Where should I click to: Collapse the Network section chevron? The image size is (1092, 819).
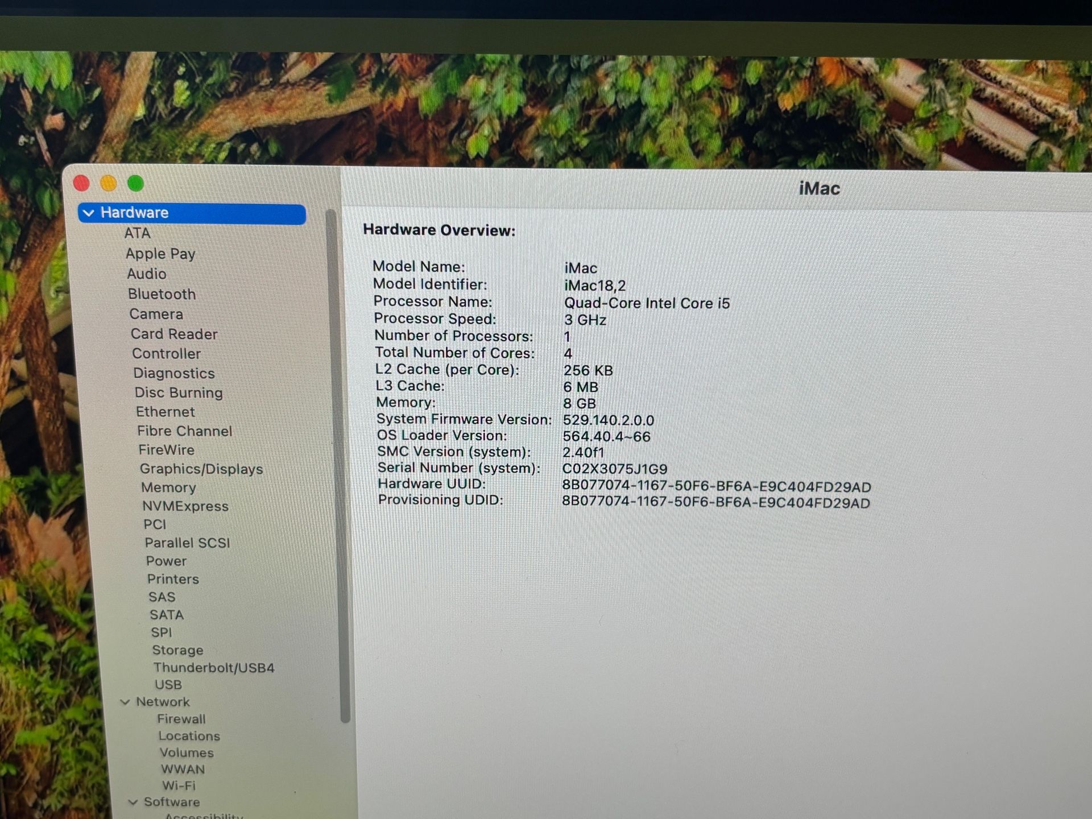pos(125,702)
